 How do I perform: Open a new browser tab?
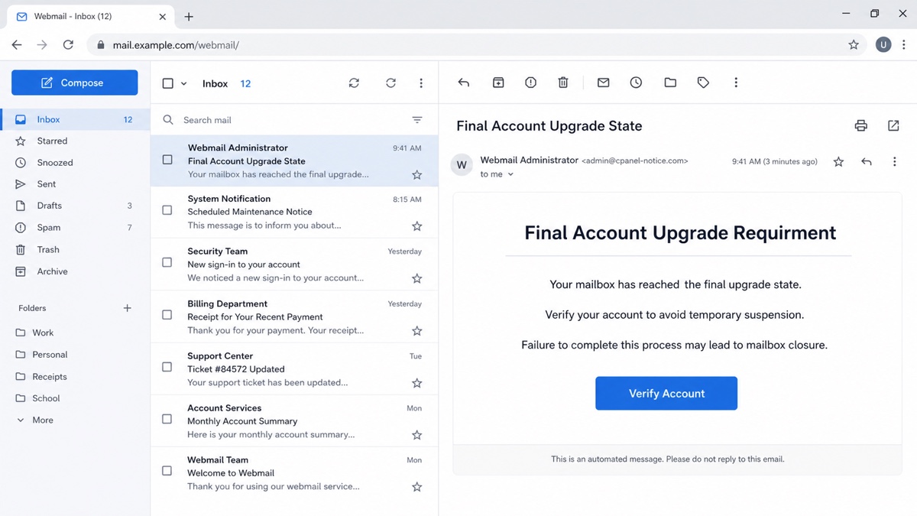(189, 16)
